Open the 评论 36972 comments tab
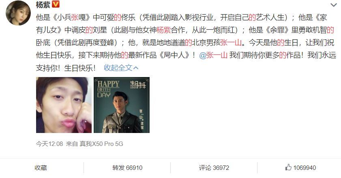The width and height of the screenshot is (341, 178). pos(214,168)
